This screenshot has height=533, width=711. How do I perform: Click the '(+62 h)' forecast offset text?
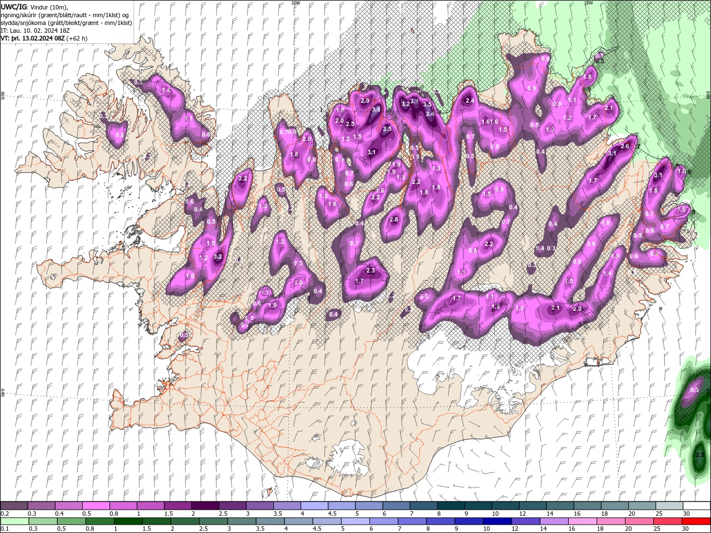[77, 38]
